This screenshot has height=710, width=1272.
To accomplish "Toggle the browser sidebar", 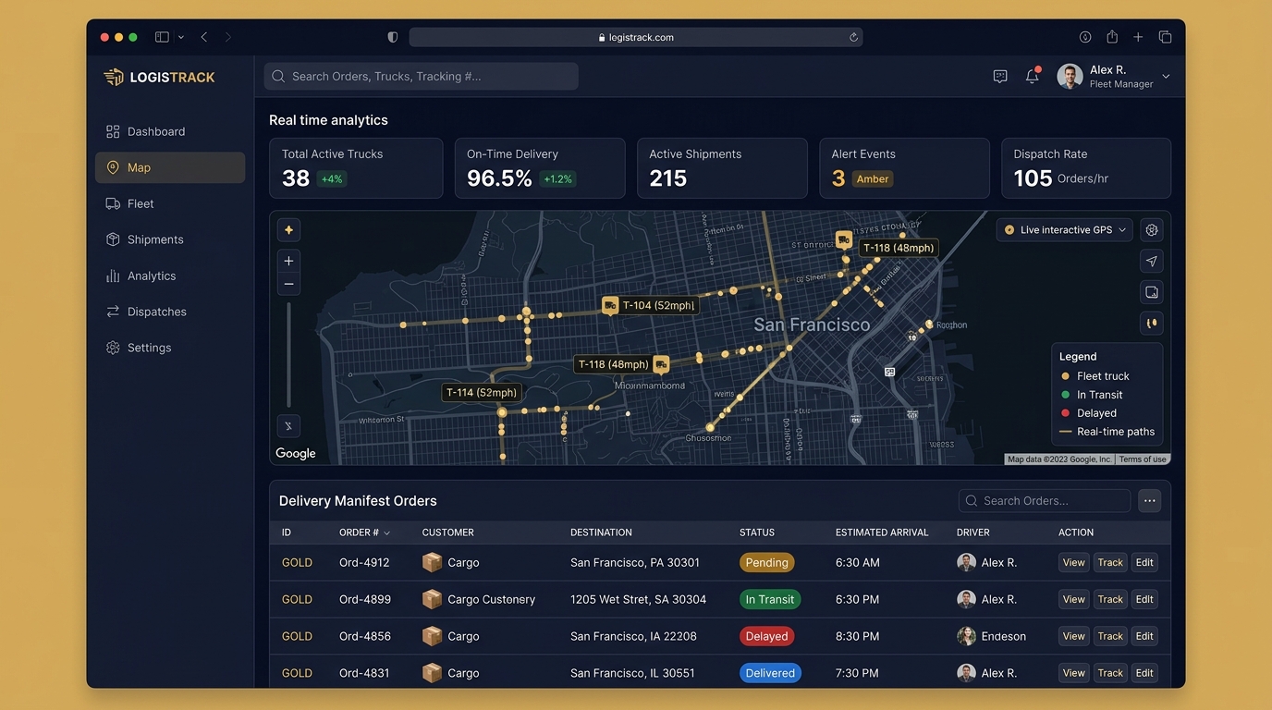I will tap(162, 37).
